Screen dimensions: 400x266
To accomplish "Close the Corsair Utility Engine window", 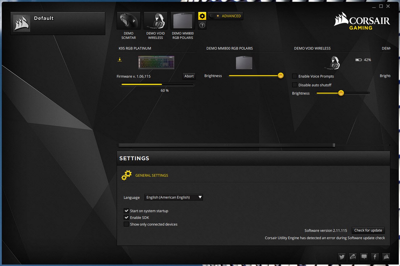I will click(x=388, y=6).
